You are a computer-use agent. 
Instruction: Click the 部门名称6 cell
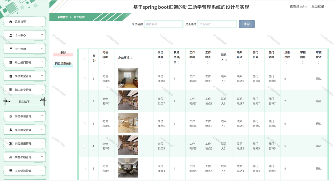coord(272,124)
